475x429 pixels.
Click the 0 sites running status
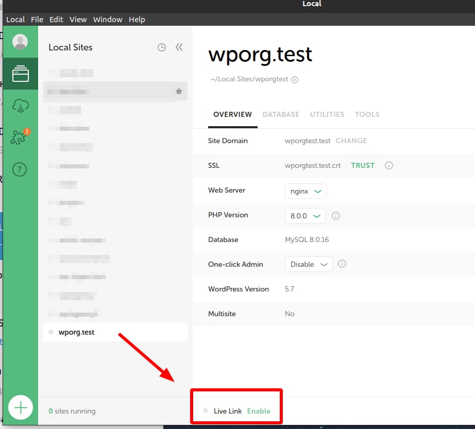point(72,411)
